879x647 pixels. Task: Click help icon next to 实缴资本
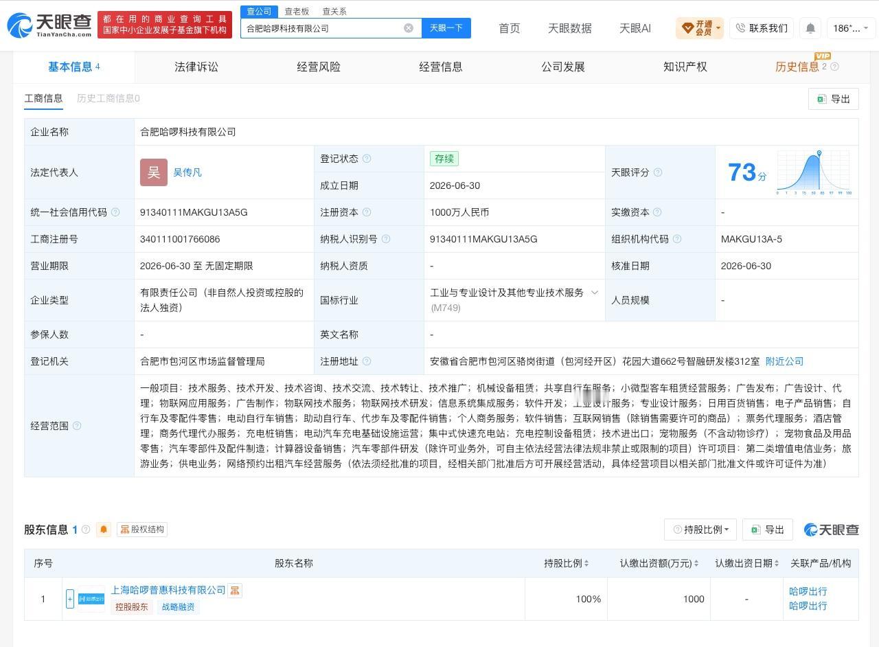[657, 212]
